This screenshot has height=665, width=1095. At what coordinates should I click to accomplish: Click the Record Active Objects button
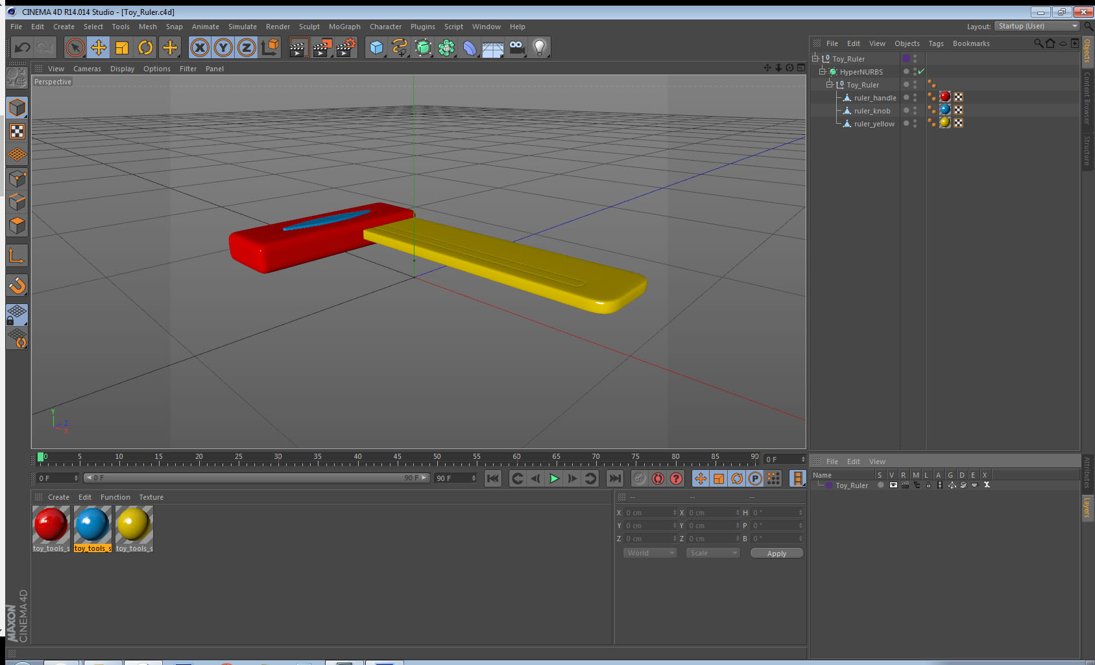coord(640,478)
